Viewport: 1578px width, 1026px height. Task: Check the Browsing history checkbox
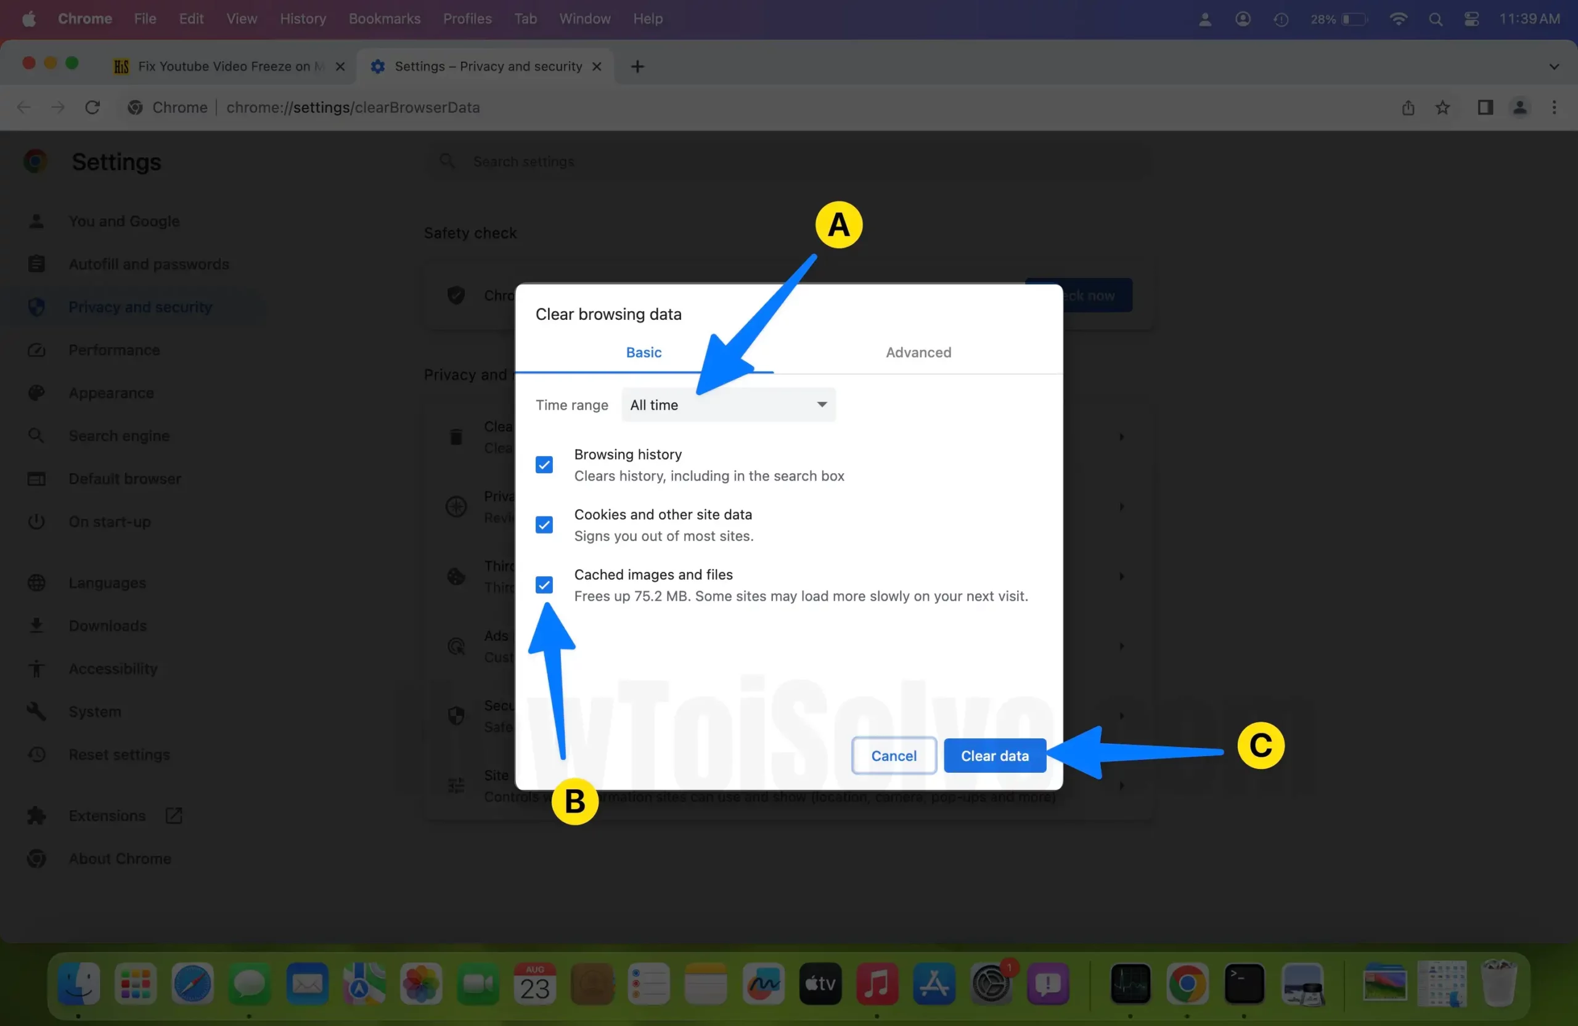544,465
